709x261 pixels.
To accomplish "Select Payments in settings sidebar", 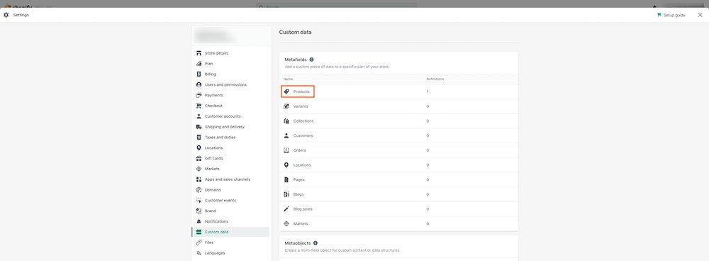I will click(230, 96).
